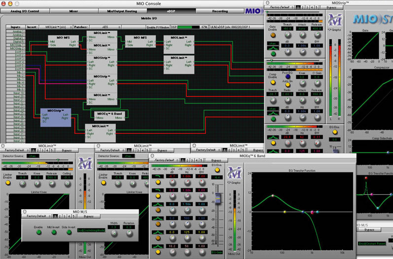Click band 5 bell shape icon in MIOEq
Screen dimensions: 393x259
tap(158, 232)
